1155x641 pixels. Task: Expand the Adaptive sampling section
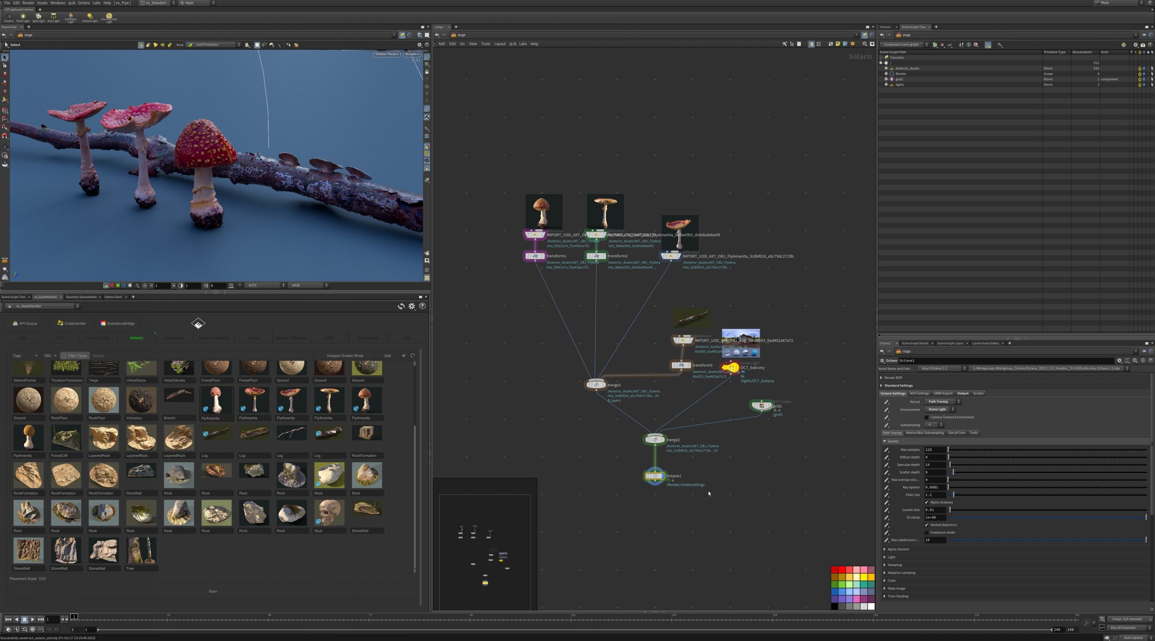click(901, 573)
